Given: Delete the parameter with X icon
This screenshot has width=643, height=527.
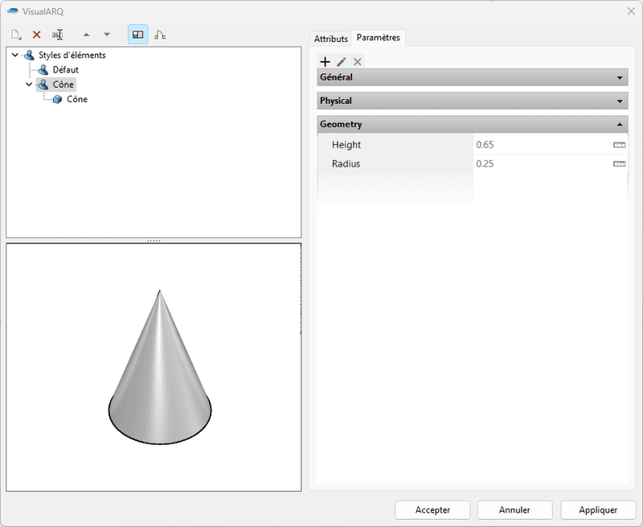Looking at the screenshot, I should pos(358,62).
